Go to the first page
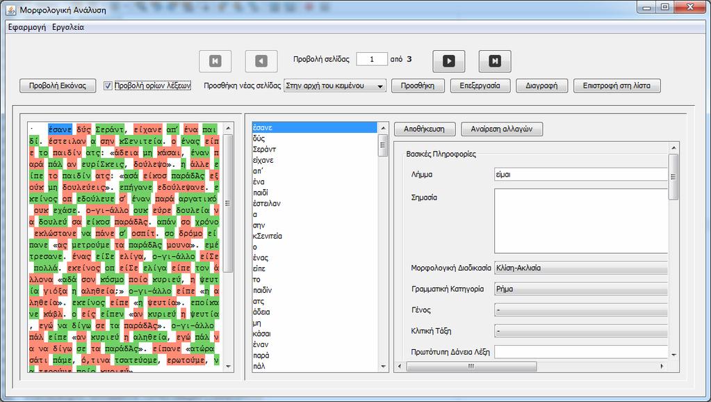Image resolution: width=711 pixels, height=402 pixels. [215, 61]
